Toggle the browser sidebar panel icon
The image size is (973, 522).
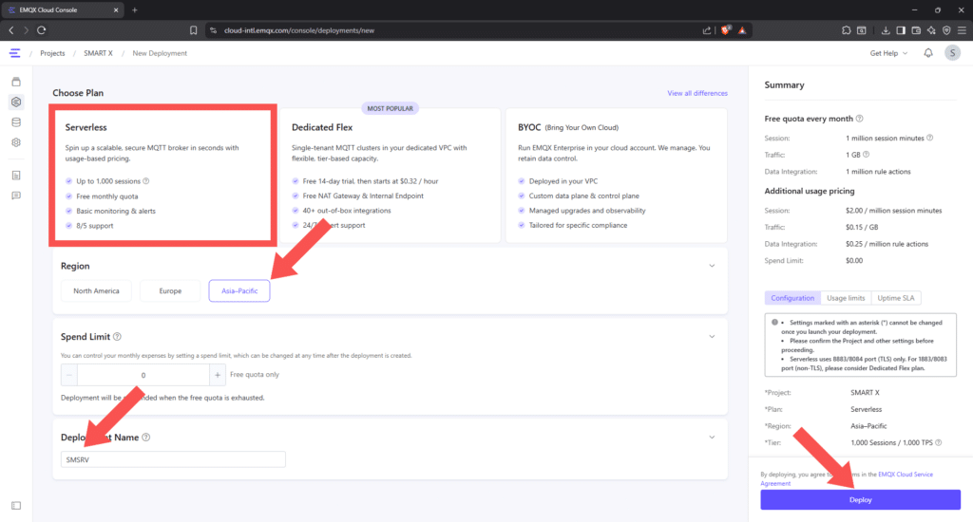coord(901,30)
